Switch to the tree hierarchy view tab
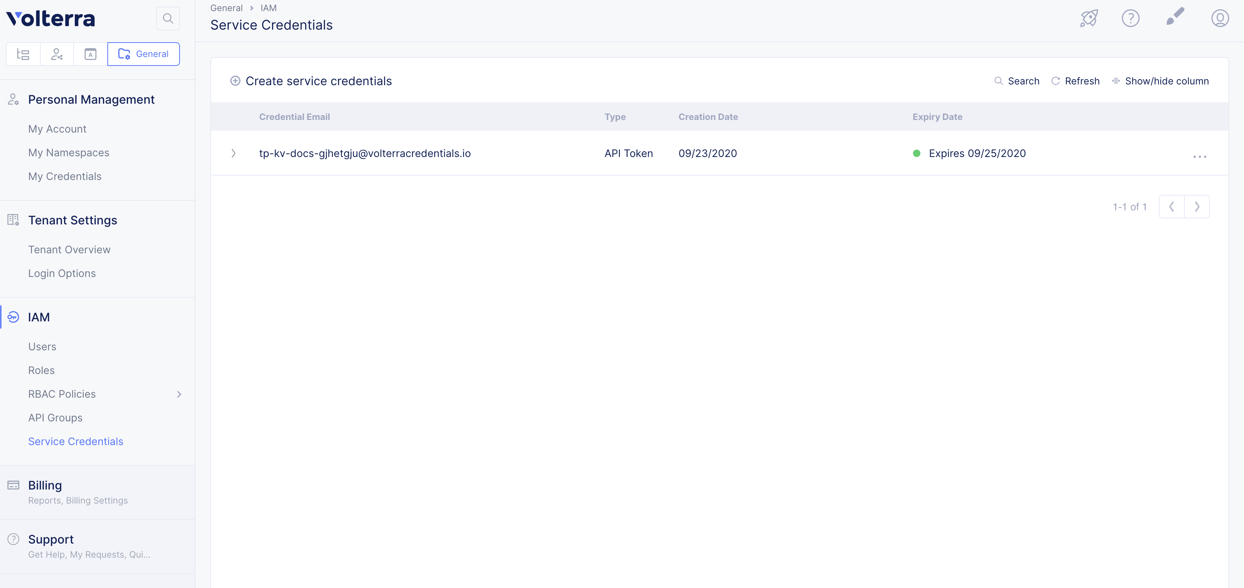This screenshot has height=588, width=1244. [23, 54]
